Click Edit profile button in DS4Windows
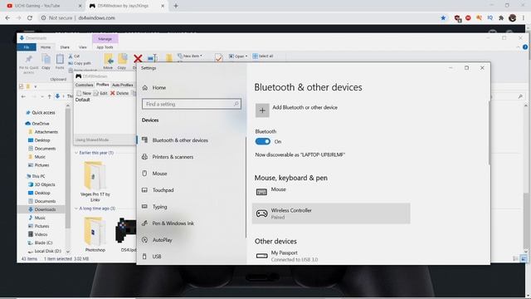The image size is (531, 299). (100, 93)
